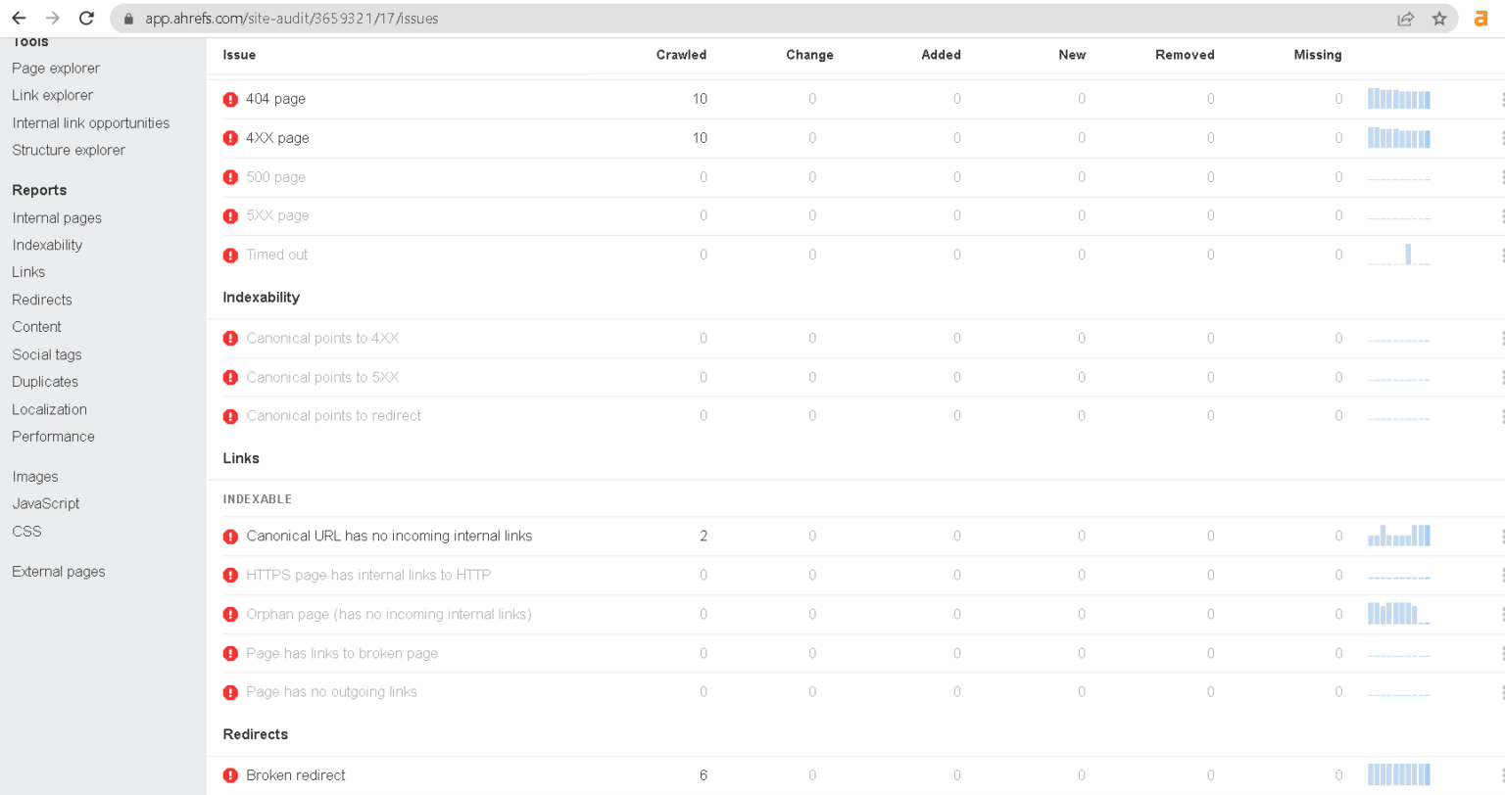Open Internal link opportunities
Image resolution: width=1505 pixels, height=795 pixels.
(x=91, y=122)
